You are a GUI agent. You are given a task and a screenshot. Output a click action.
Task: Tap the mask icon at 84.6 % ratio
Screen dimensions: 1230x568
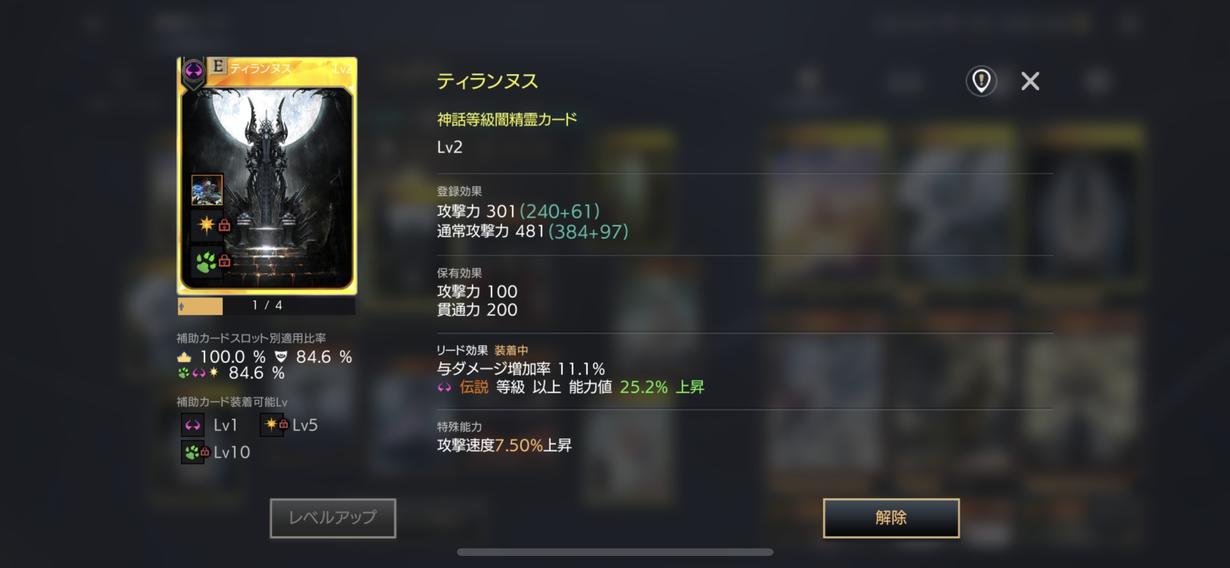(x=281, y=357)
